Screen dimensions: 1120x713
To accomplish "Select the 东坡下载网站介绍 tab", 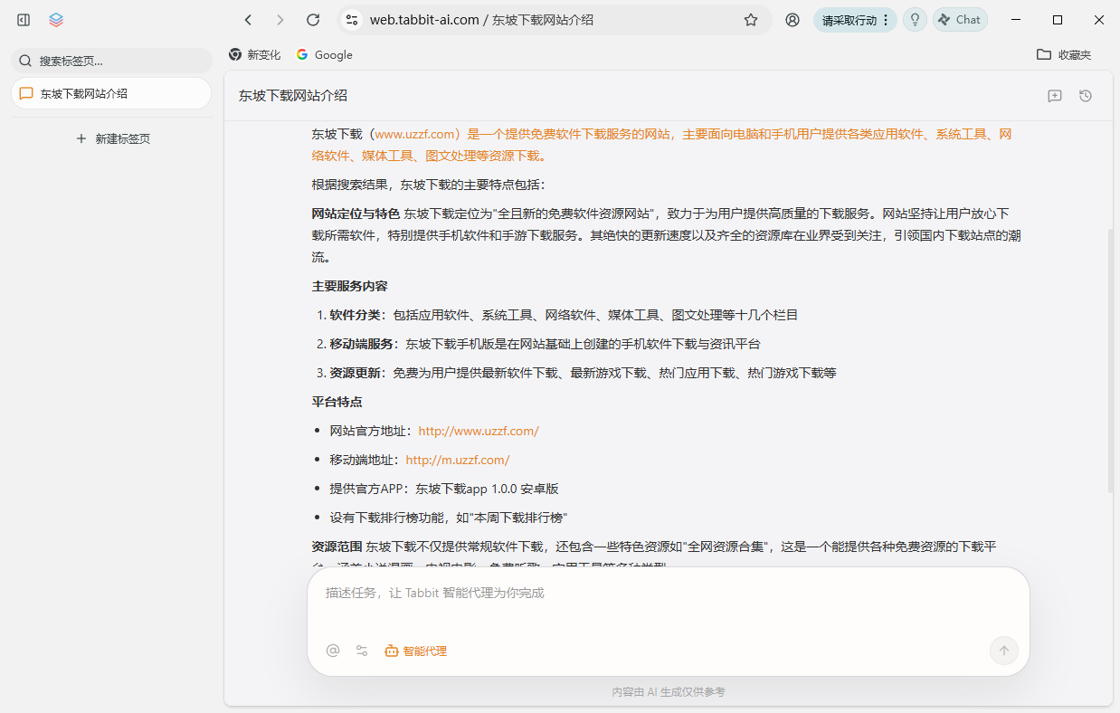I will pyautogui.click(x=111, y=92).
